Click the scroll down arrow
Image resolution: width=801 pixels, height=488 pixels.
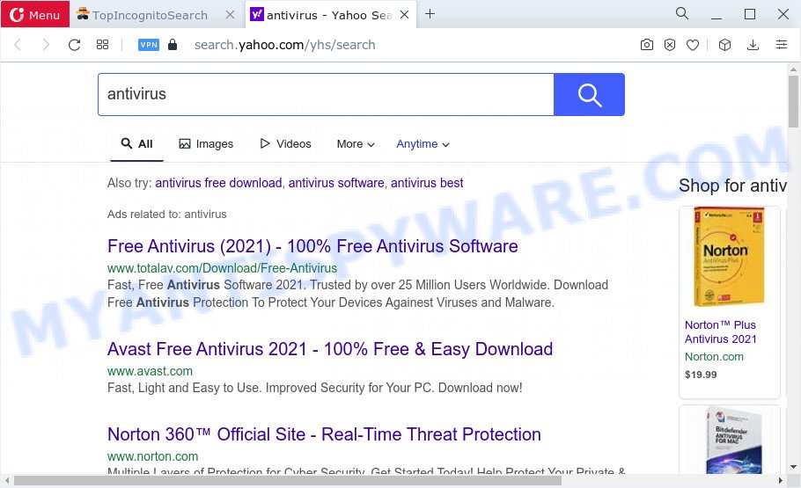pos(793,467)
